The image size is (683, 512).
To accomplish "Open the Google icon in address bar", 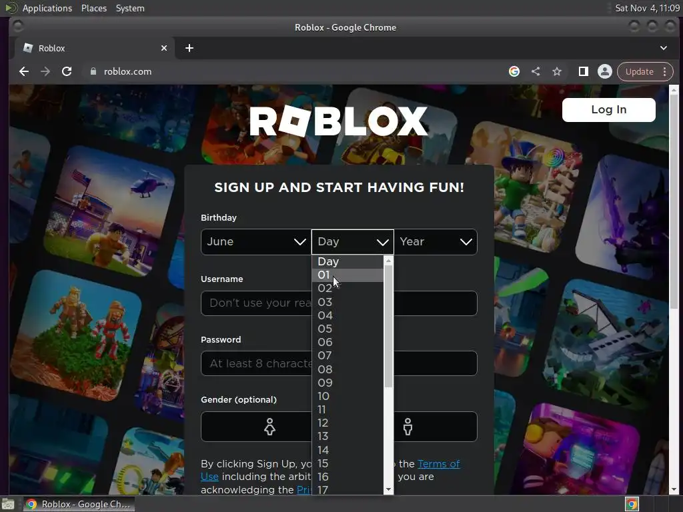I will [x=514, y=71].
